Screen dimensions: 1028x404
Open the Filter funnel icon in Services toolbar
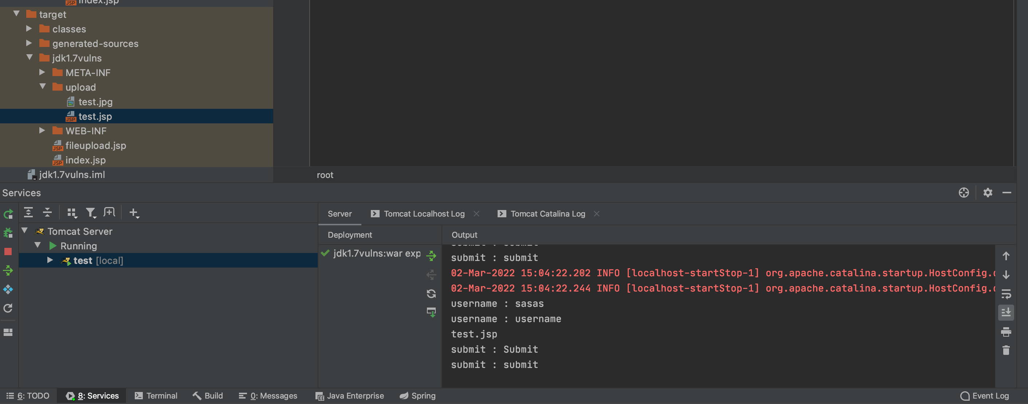[x=91, y=213]
